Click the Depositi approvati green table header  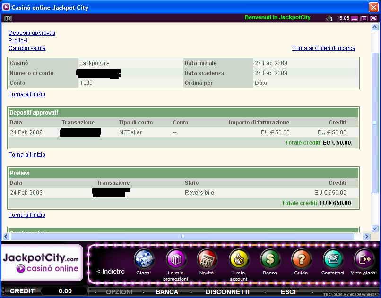(183, 113)
